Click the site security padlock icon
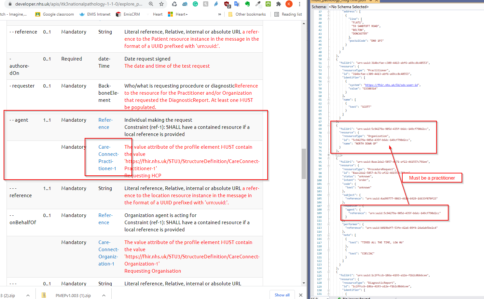 [10, 5]
